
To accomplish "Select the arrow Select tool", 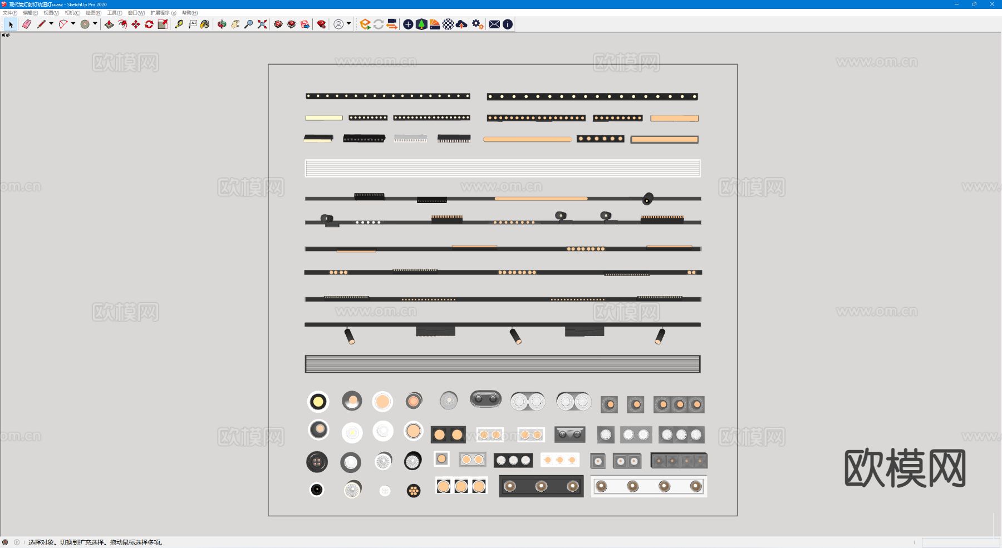I will [x=11, y=24].
